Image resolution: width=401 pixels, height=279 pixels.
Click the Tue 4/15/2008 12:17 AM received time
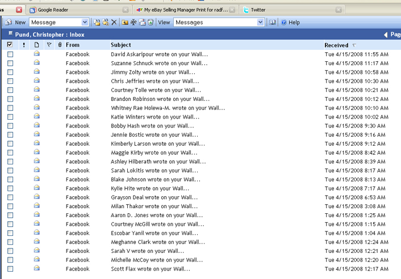pyautogui.click(x=357, y=269)
